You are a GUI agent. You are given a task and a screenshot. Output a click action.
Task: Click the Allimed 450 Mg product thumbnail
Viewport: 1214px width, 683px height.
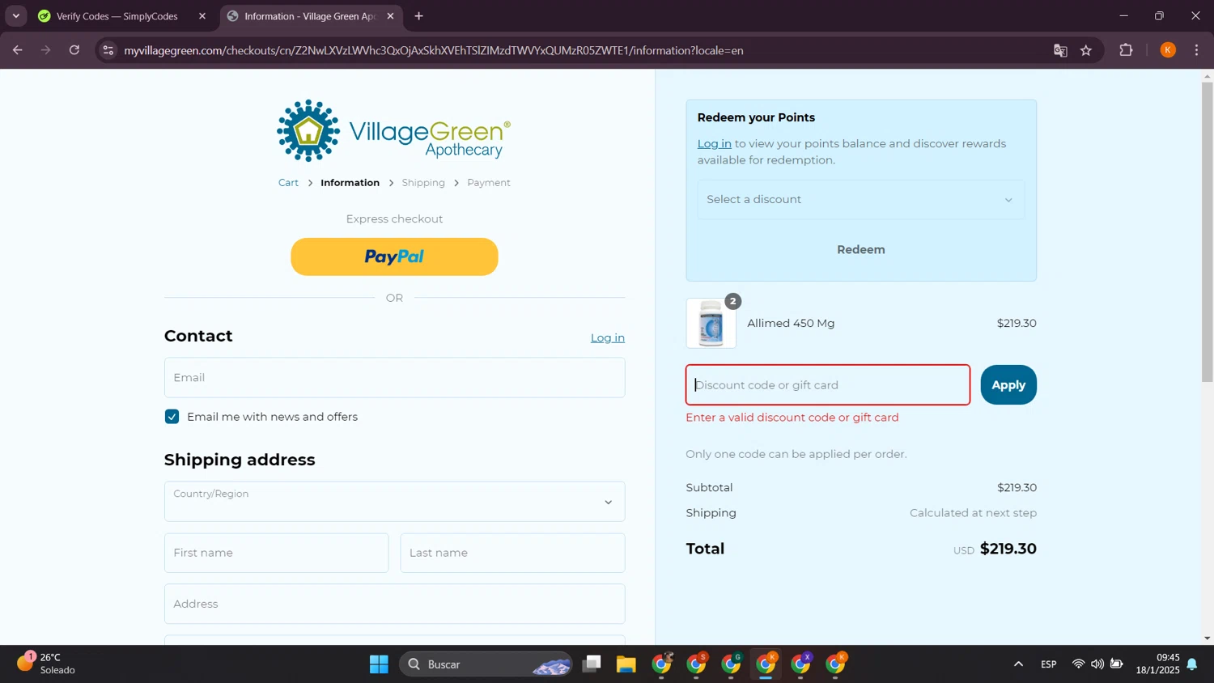[x=711, y=324]
